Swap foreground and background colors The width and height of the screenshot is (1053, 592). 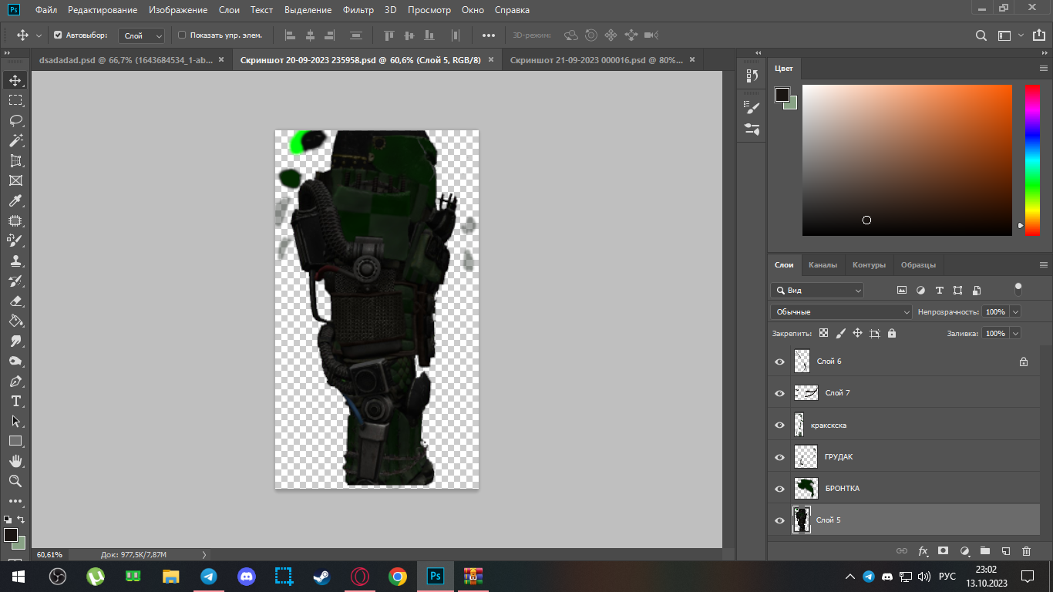pyautogui.click(x=22, y=520)
